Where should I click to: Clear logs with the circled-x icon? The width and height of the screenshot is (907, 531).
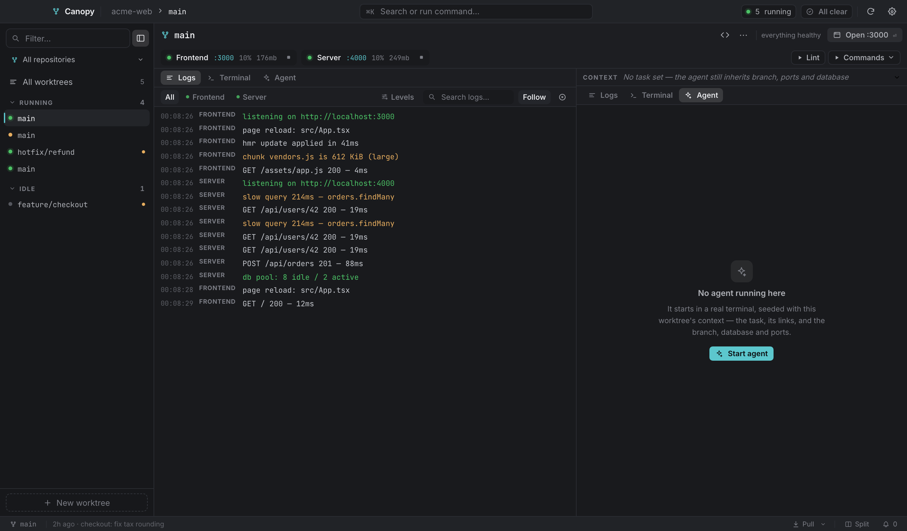562,97
